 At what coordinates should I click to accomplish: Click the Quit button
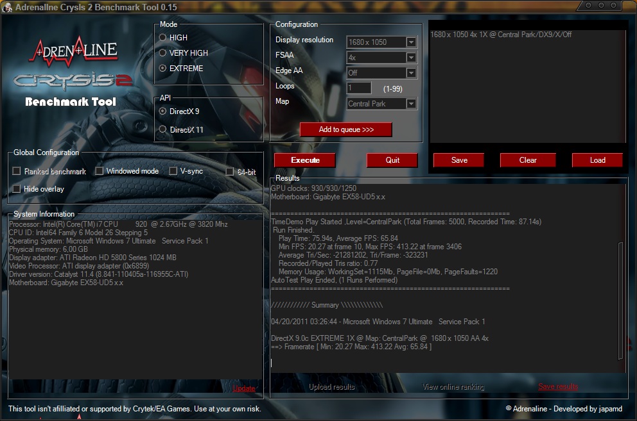(392, 160)
